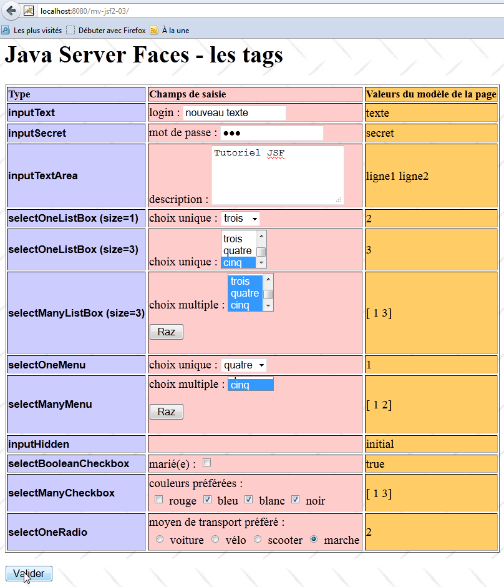504x587 pixels.
Task: Click the browser back arrow button
Action: (x=11, y=11)
